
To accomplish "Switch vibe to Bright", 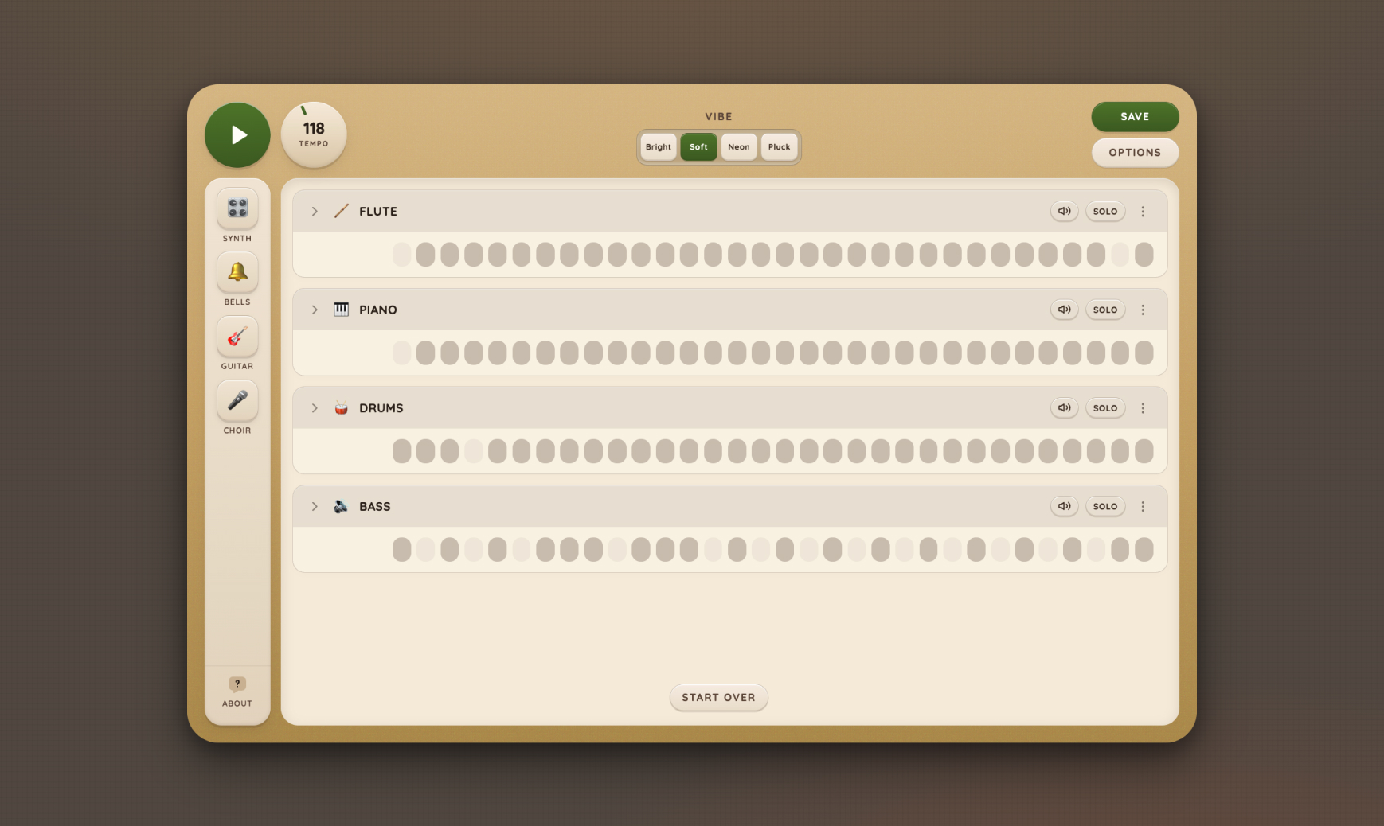I will pos(659,147).
